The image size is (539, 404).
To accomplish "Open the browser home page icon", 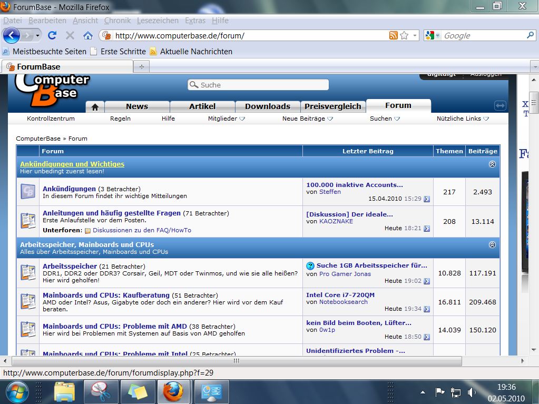I will tap(88, 35).
